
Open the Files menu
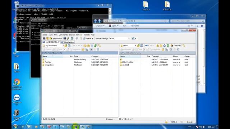(56, 35)
